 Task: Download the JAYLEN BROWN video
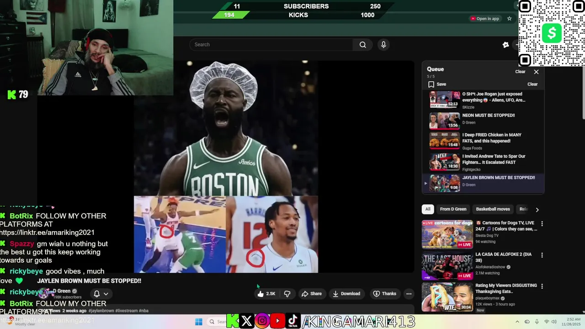tap(346, 294)
